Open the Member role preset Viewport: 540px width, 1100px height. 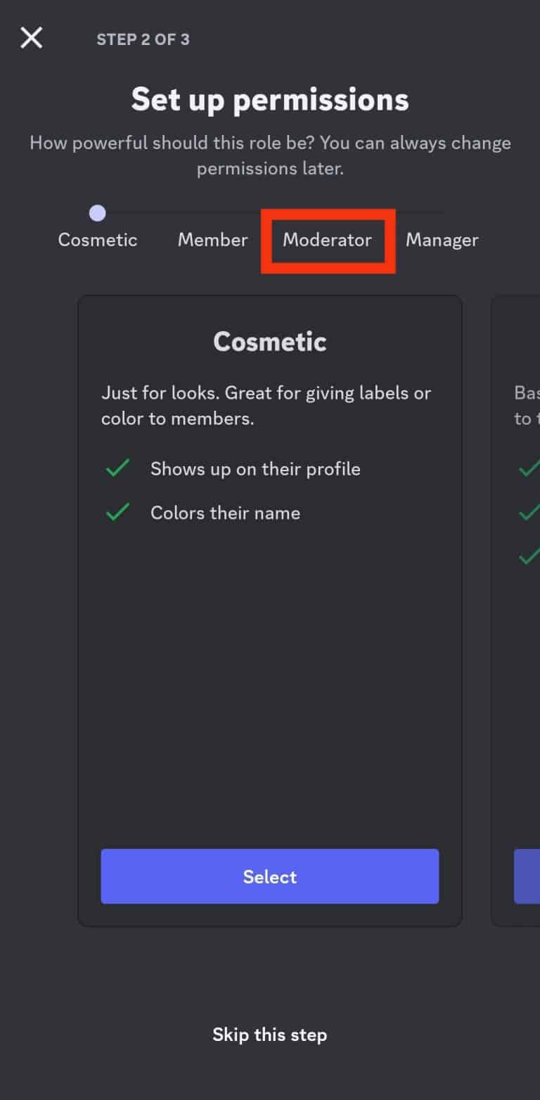[x=212, y=240]
